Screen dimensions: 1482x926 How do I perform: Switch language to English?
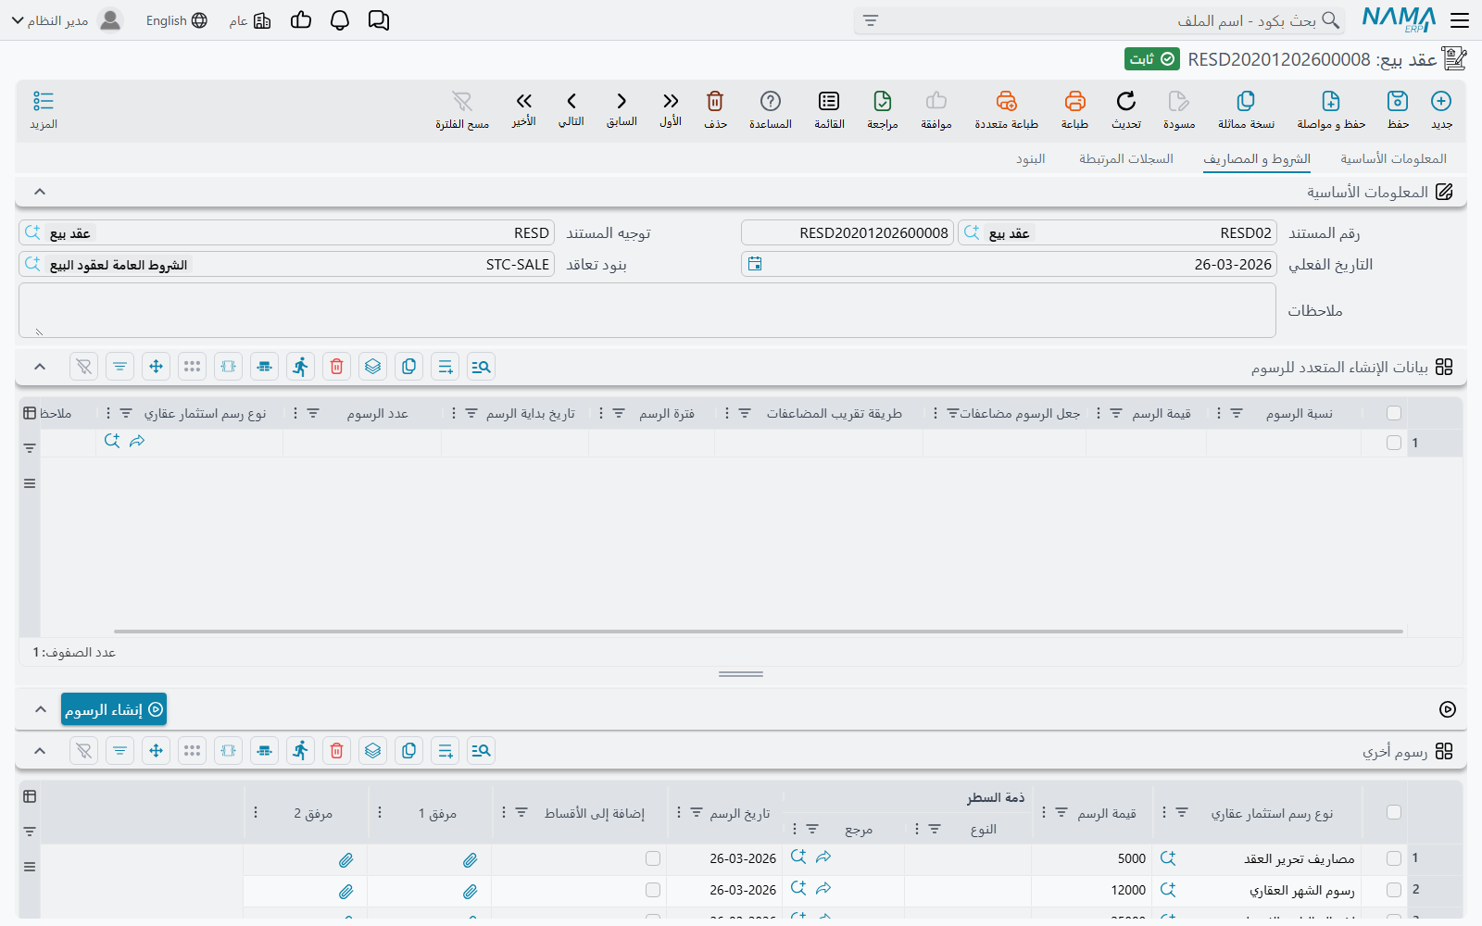pyautogui.click(x=176, y=20)
